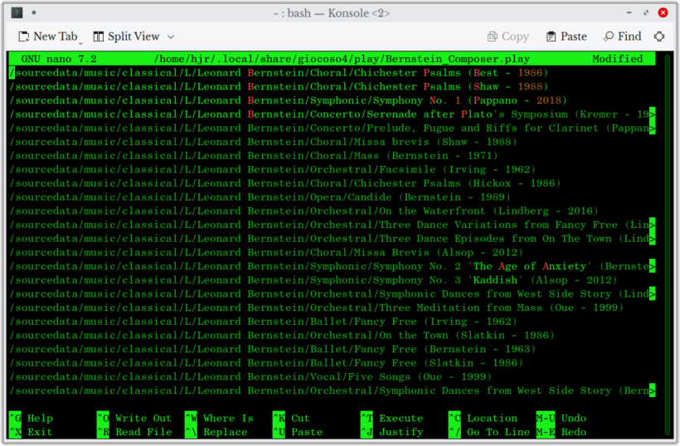This screenshot has width=680, height=446.
Task: Click the Split View icon
Action: pos(99,36)
